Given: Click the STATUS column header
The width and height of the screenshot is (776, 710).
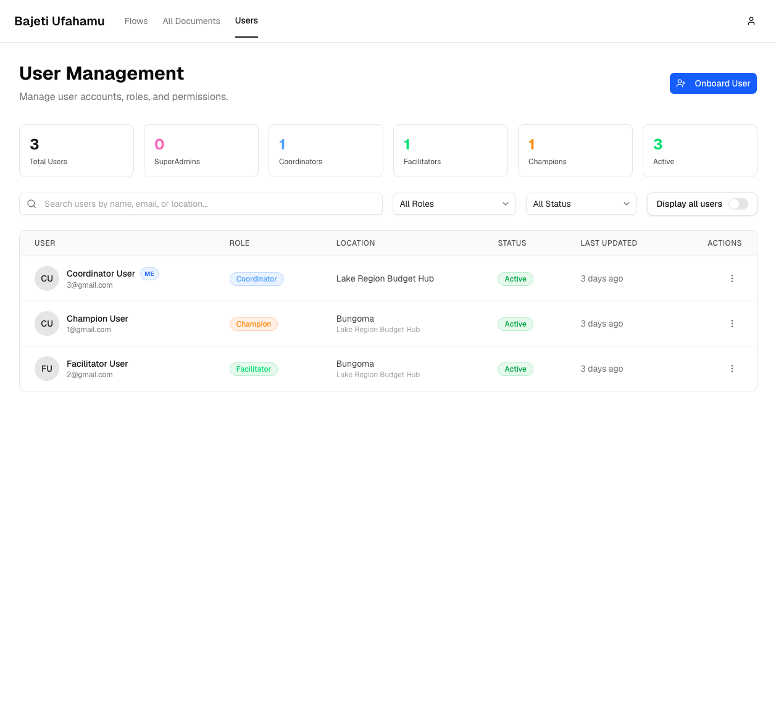Looking at the screenshot, I should click(512, 243).
